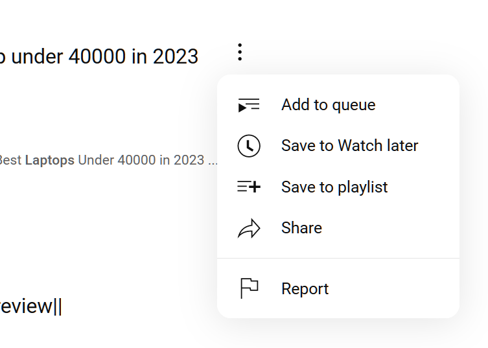Click the bold Laptops word in description
Viewport: 488px width, 348px height.
50,160
